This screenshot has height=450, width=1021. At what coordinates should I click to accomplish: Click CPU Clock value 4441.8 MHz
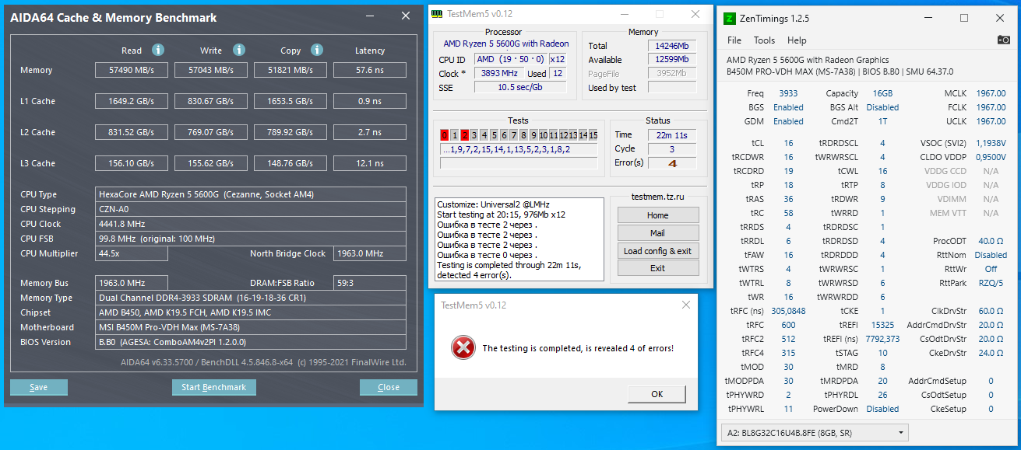pos(250,224)
